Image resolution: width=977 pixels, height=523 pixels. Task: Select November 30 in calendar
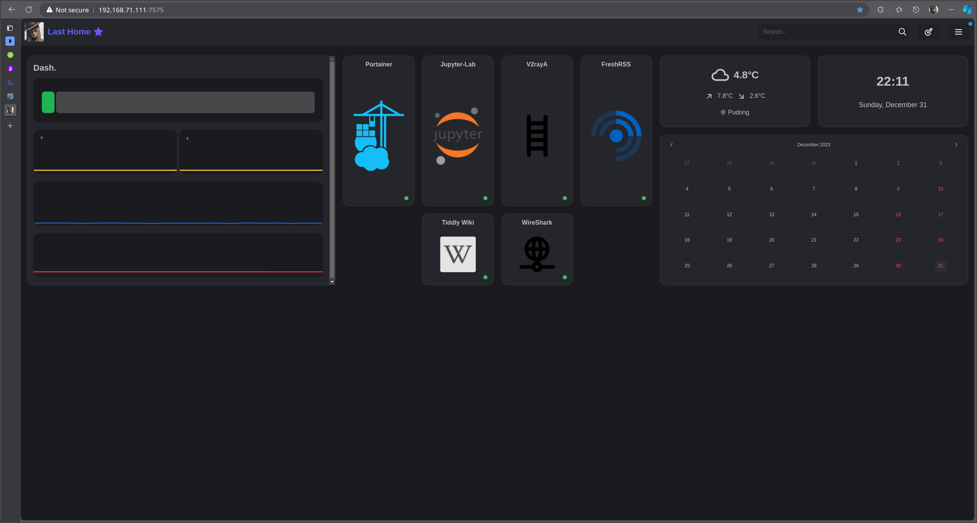(814, 163)
